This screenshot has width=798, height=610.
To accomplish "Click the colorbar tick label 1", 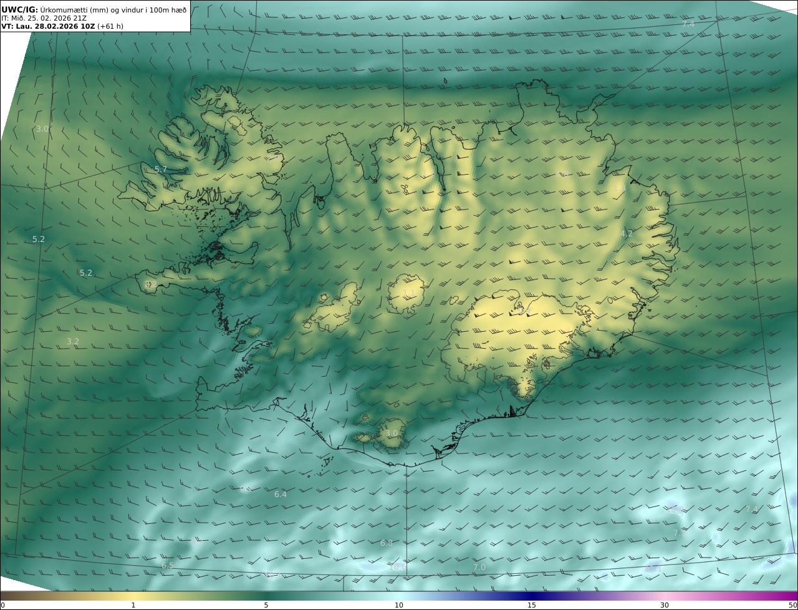I will (133, 605).
